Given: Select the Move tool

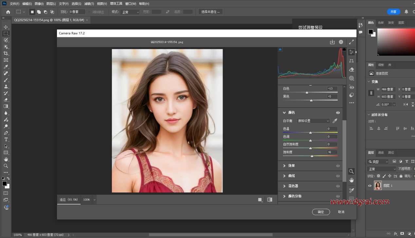Looking at the screenshot, I should tap(6, 27).
